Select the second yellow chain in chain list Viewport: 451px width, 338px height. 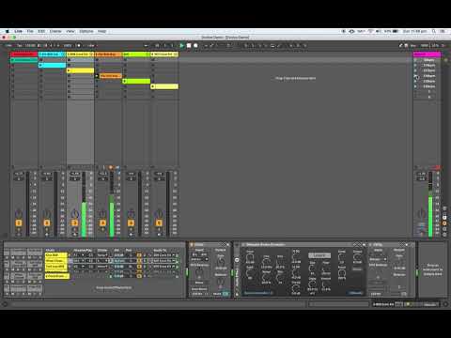click(x=56, y=261)
